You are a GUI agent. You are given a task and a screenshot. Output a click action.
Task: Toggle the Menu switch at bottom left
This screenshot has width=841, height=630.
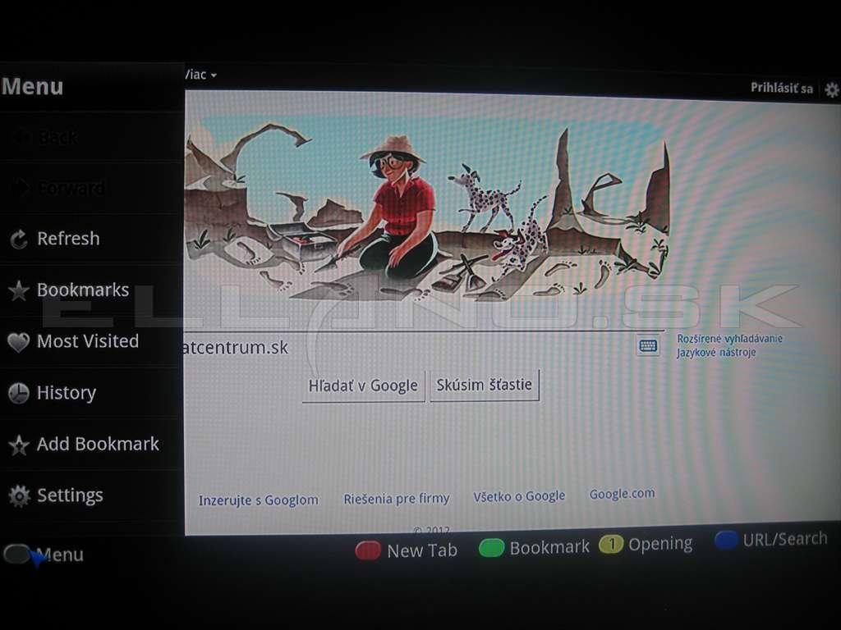pos(17,555)
